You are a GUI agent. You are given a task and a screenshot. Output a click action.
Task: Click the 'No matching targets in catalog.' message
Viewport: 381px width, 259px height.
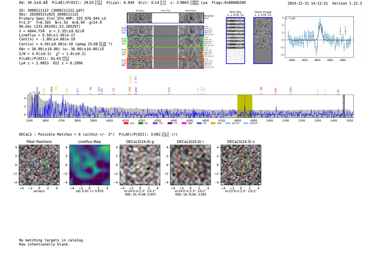(52, 240)
